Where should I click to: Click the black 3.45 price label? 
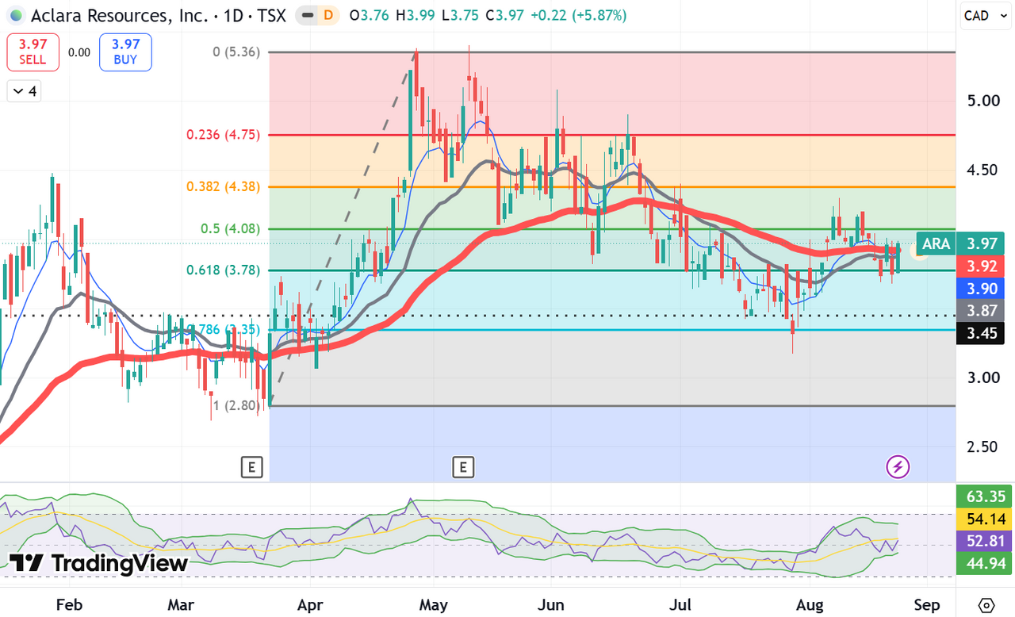[980, 333]
